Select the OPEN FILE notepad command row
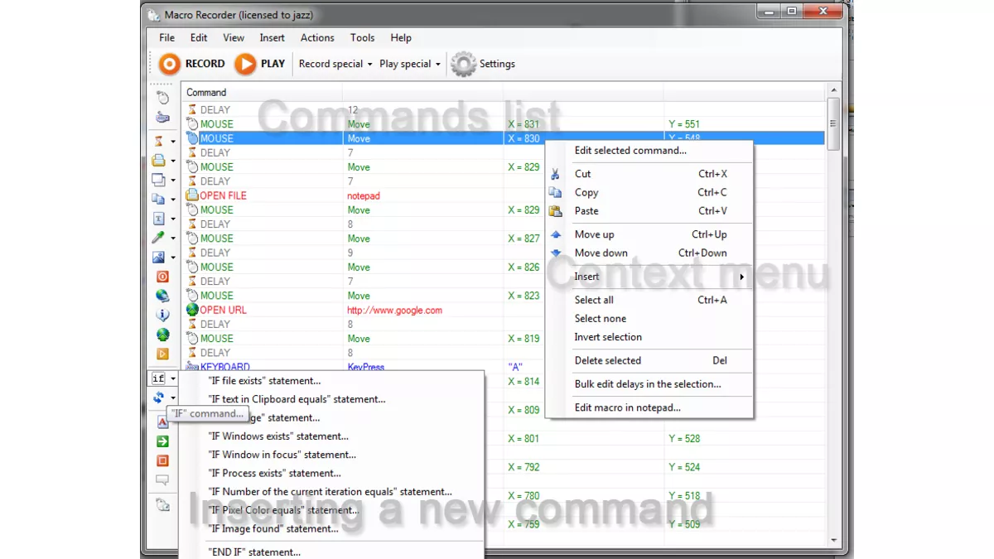The image size is (994, 559). point(504,195)
